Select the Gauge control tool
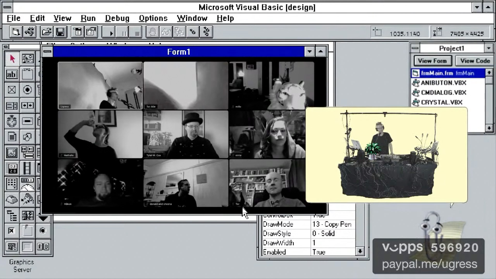496x279 pixels. point(27,184)
